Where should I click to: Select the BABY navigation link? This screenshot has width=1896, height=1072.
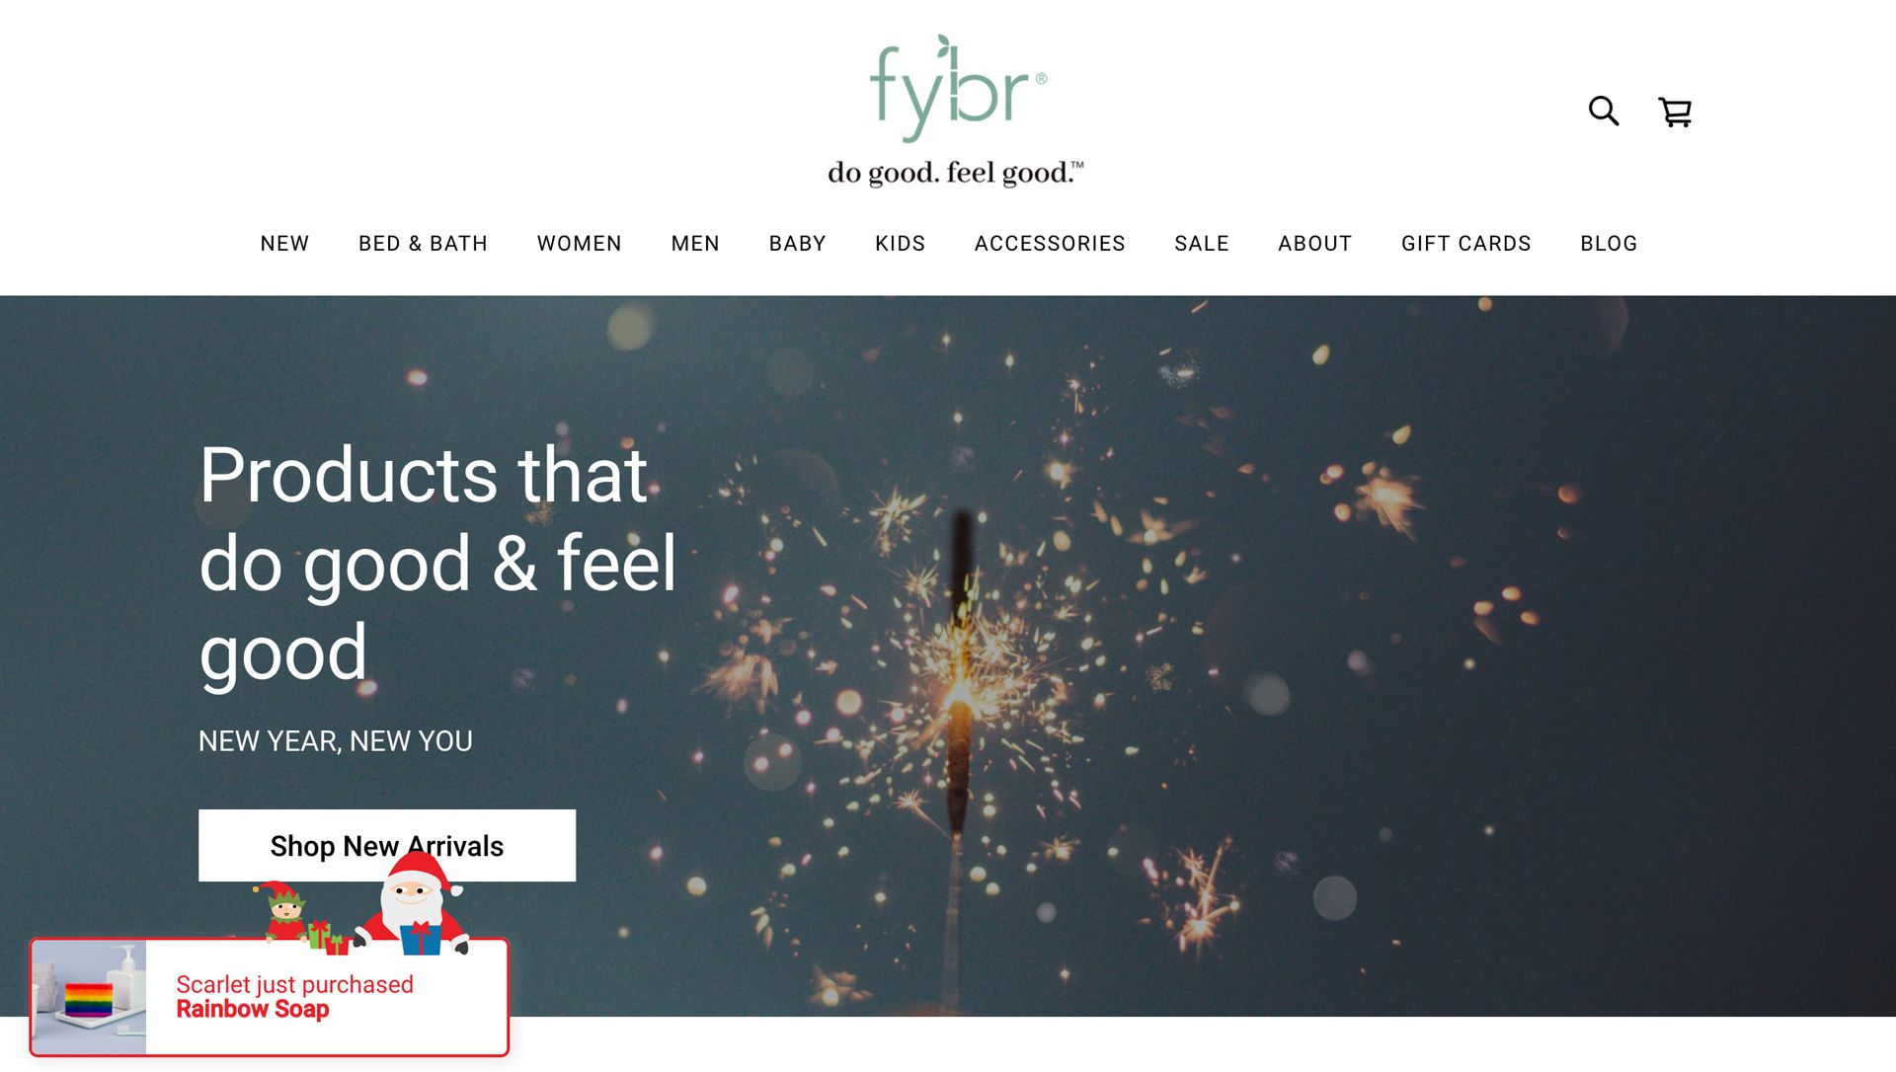click(x=797, y=244)
